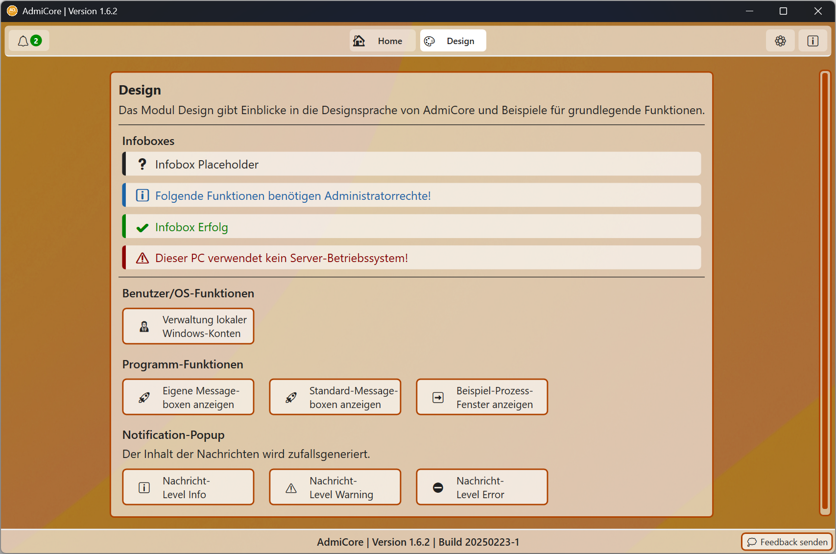
Task: Click the AdmiCore logo in the title bar
Action: click(x=12, y=11)
